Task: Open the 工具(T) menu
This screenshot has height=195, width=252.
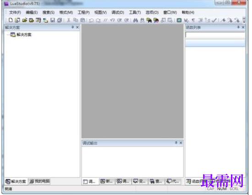Action: tap(135, 12)
